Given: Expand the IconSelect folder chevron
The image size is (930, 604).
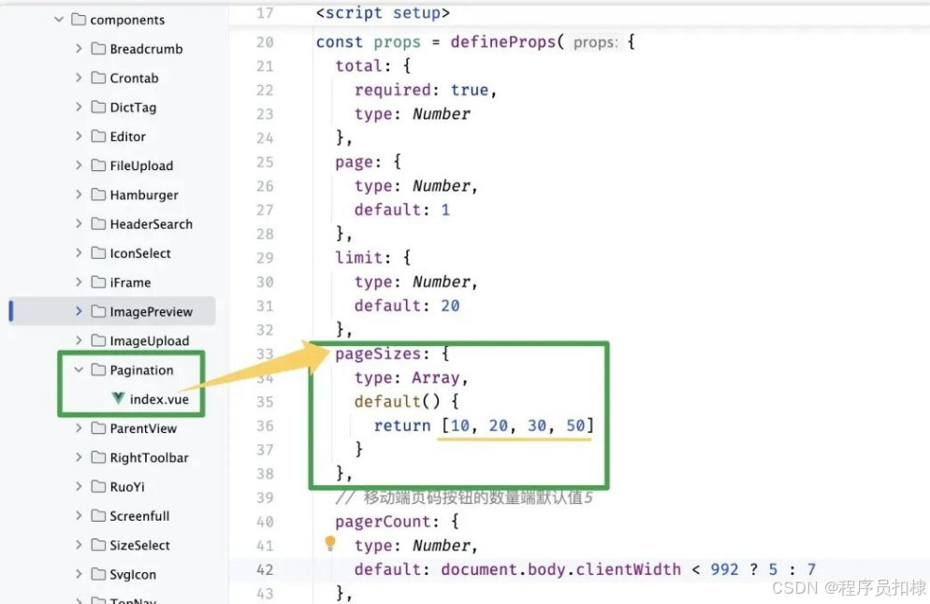Looking at the screenshot, I should point(79,253).
